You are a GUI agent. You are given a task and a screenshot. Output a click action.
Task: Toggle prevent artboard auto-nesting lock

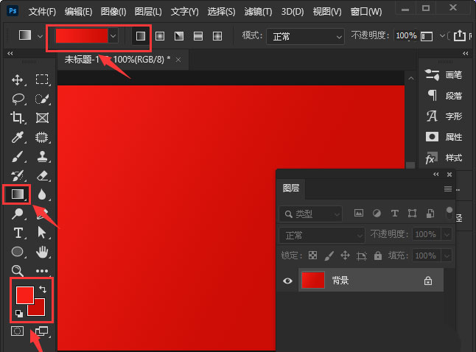pos(362,256)
